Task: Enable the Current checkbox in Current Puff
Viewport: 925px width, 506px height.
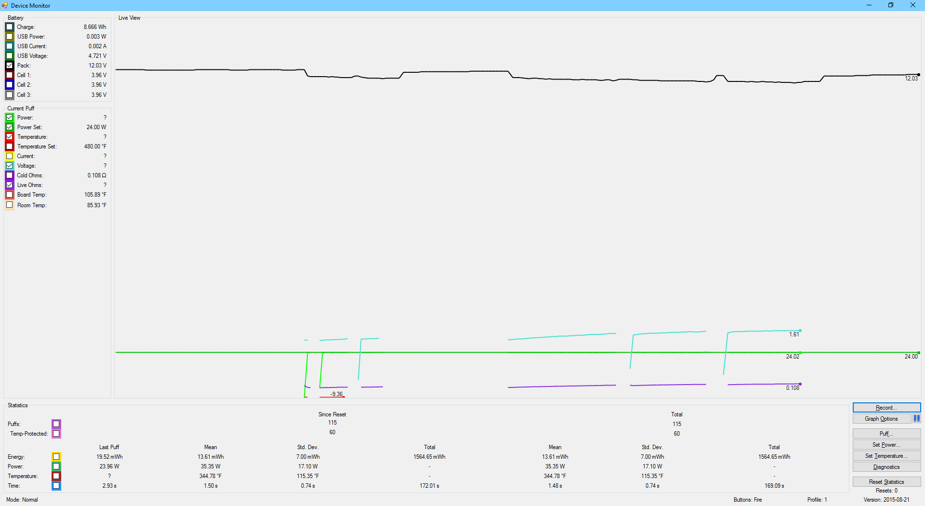Action: click(10, 156)
